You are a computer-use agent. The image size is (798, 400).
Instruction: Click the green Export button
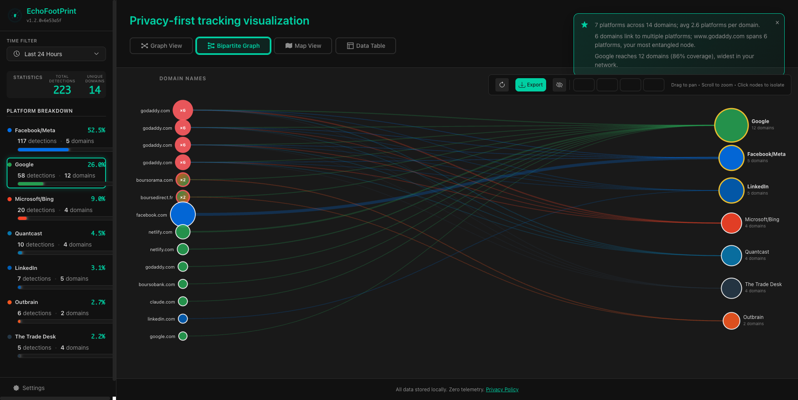point(530,84)
